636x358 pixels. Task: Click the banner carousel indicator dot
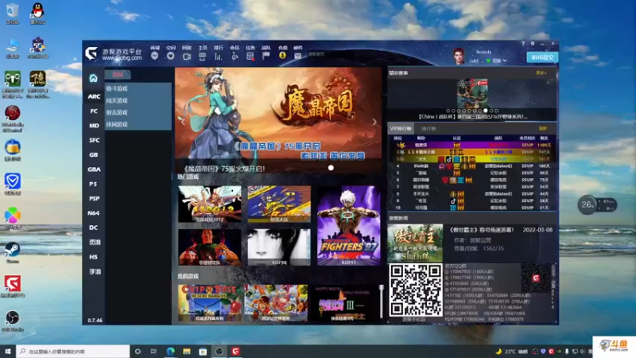pyautogui.click(x=331, y=168)
